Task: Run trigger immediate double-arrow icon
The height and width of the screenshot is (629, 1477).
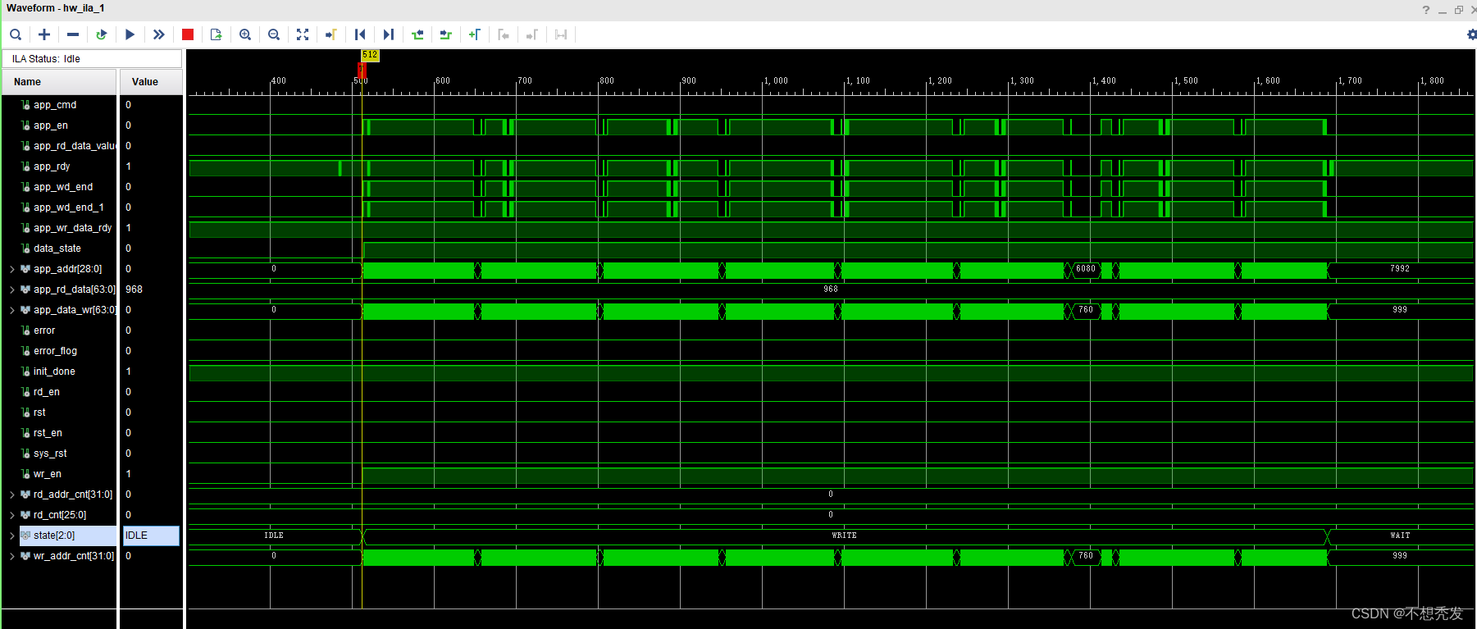Action: pyautogui.click(x=158, y=34)
